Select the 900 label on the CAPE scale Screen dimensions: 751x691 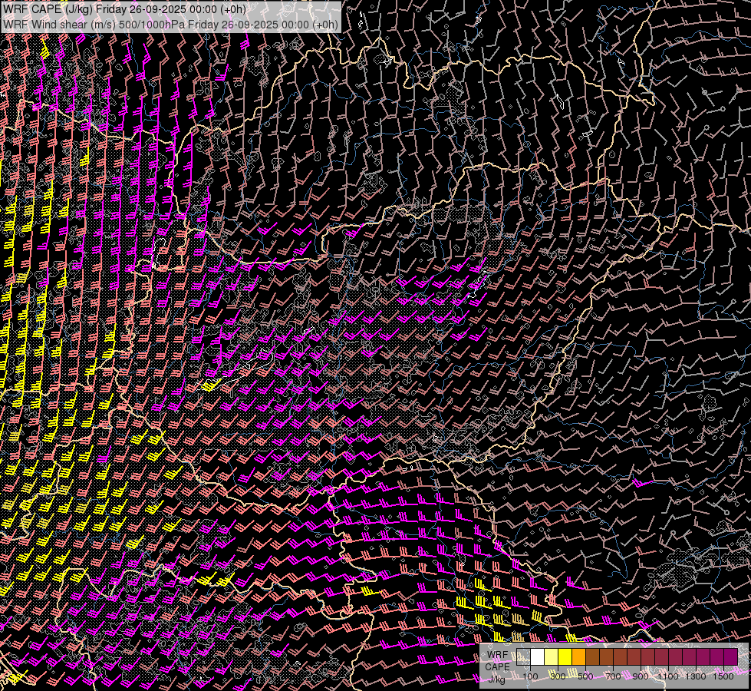(x=641, y=676)
